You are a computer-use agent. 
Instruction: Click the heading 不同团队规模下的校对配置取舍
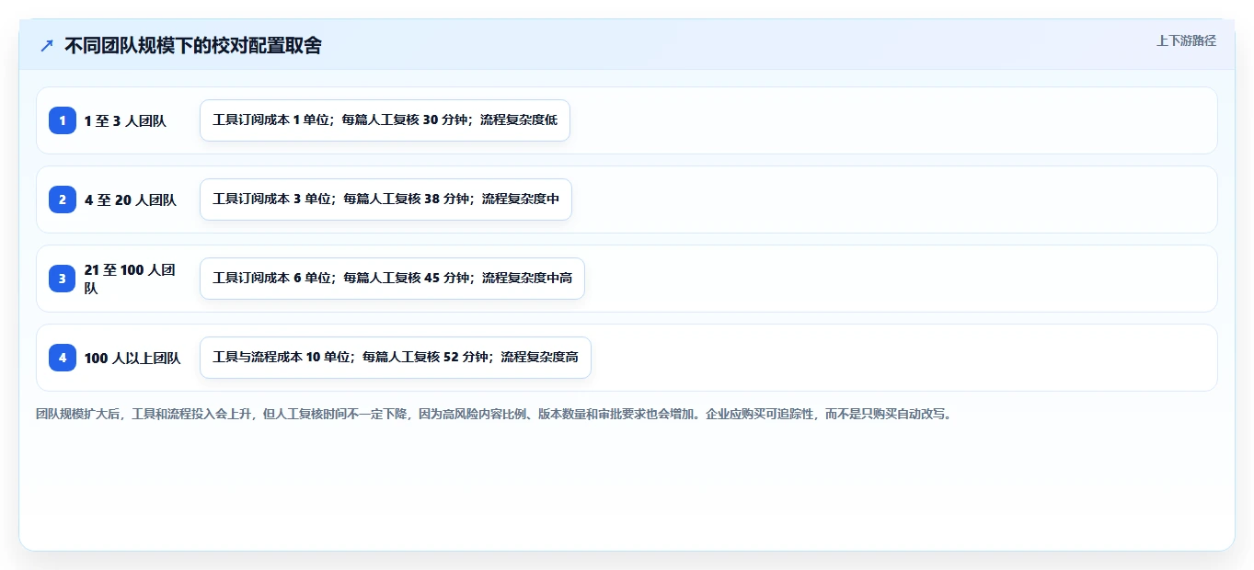coord(193,45)
